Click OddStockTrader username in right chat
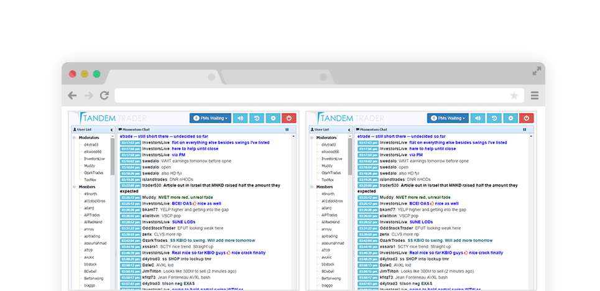600x291 pixels. coord(397,228)
